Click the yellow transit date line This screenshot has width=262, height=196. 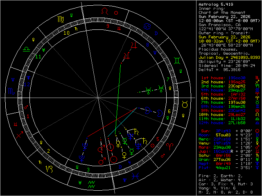coord(225,37)
